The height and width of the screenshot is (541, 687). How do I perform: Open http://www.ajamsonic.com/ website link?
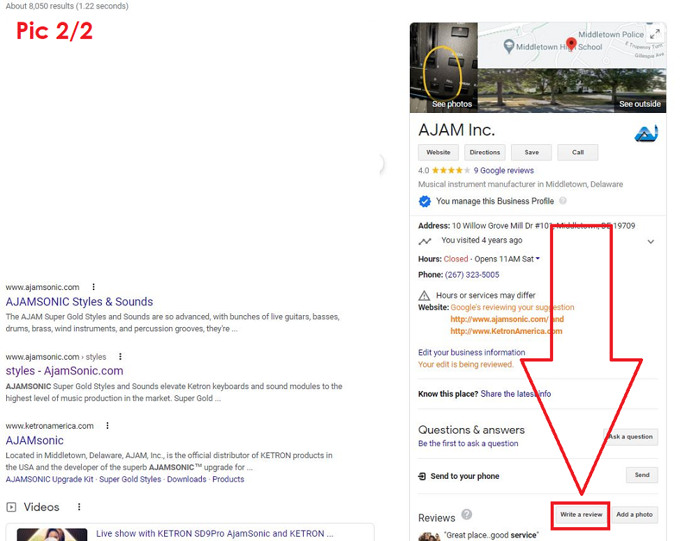click(499, 319)
